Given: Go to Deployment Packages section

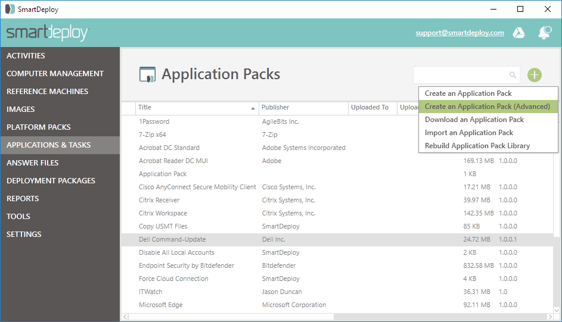Looking at the screenshot, I should [x=51, y=181].
